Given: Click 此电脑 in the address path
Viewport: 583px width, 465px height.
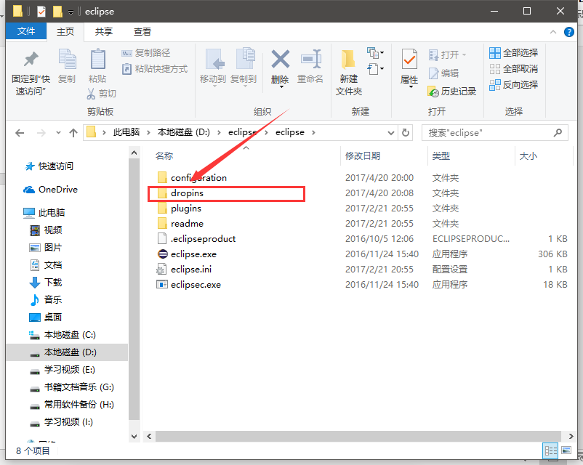Looking at the screenshot, I should pos(126,132).
